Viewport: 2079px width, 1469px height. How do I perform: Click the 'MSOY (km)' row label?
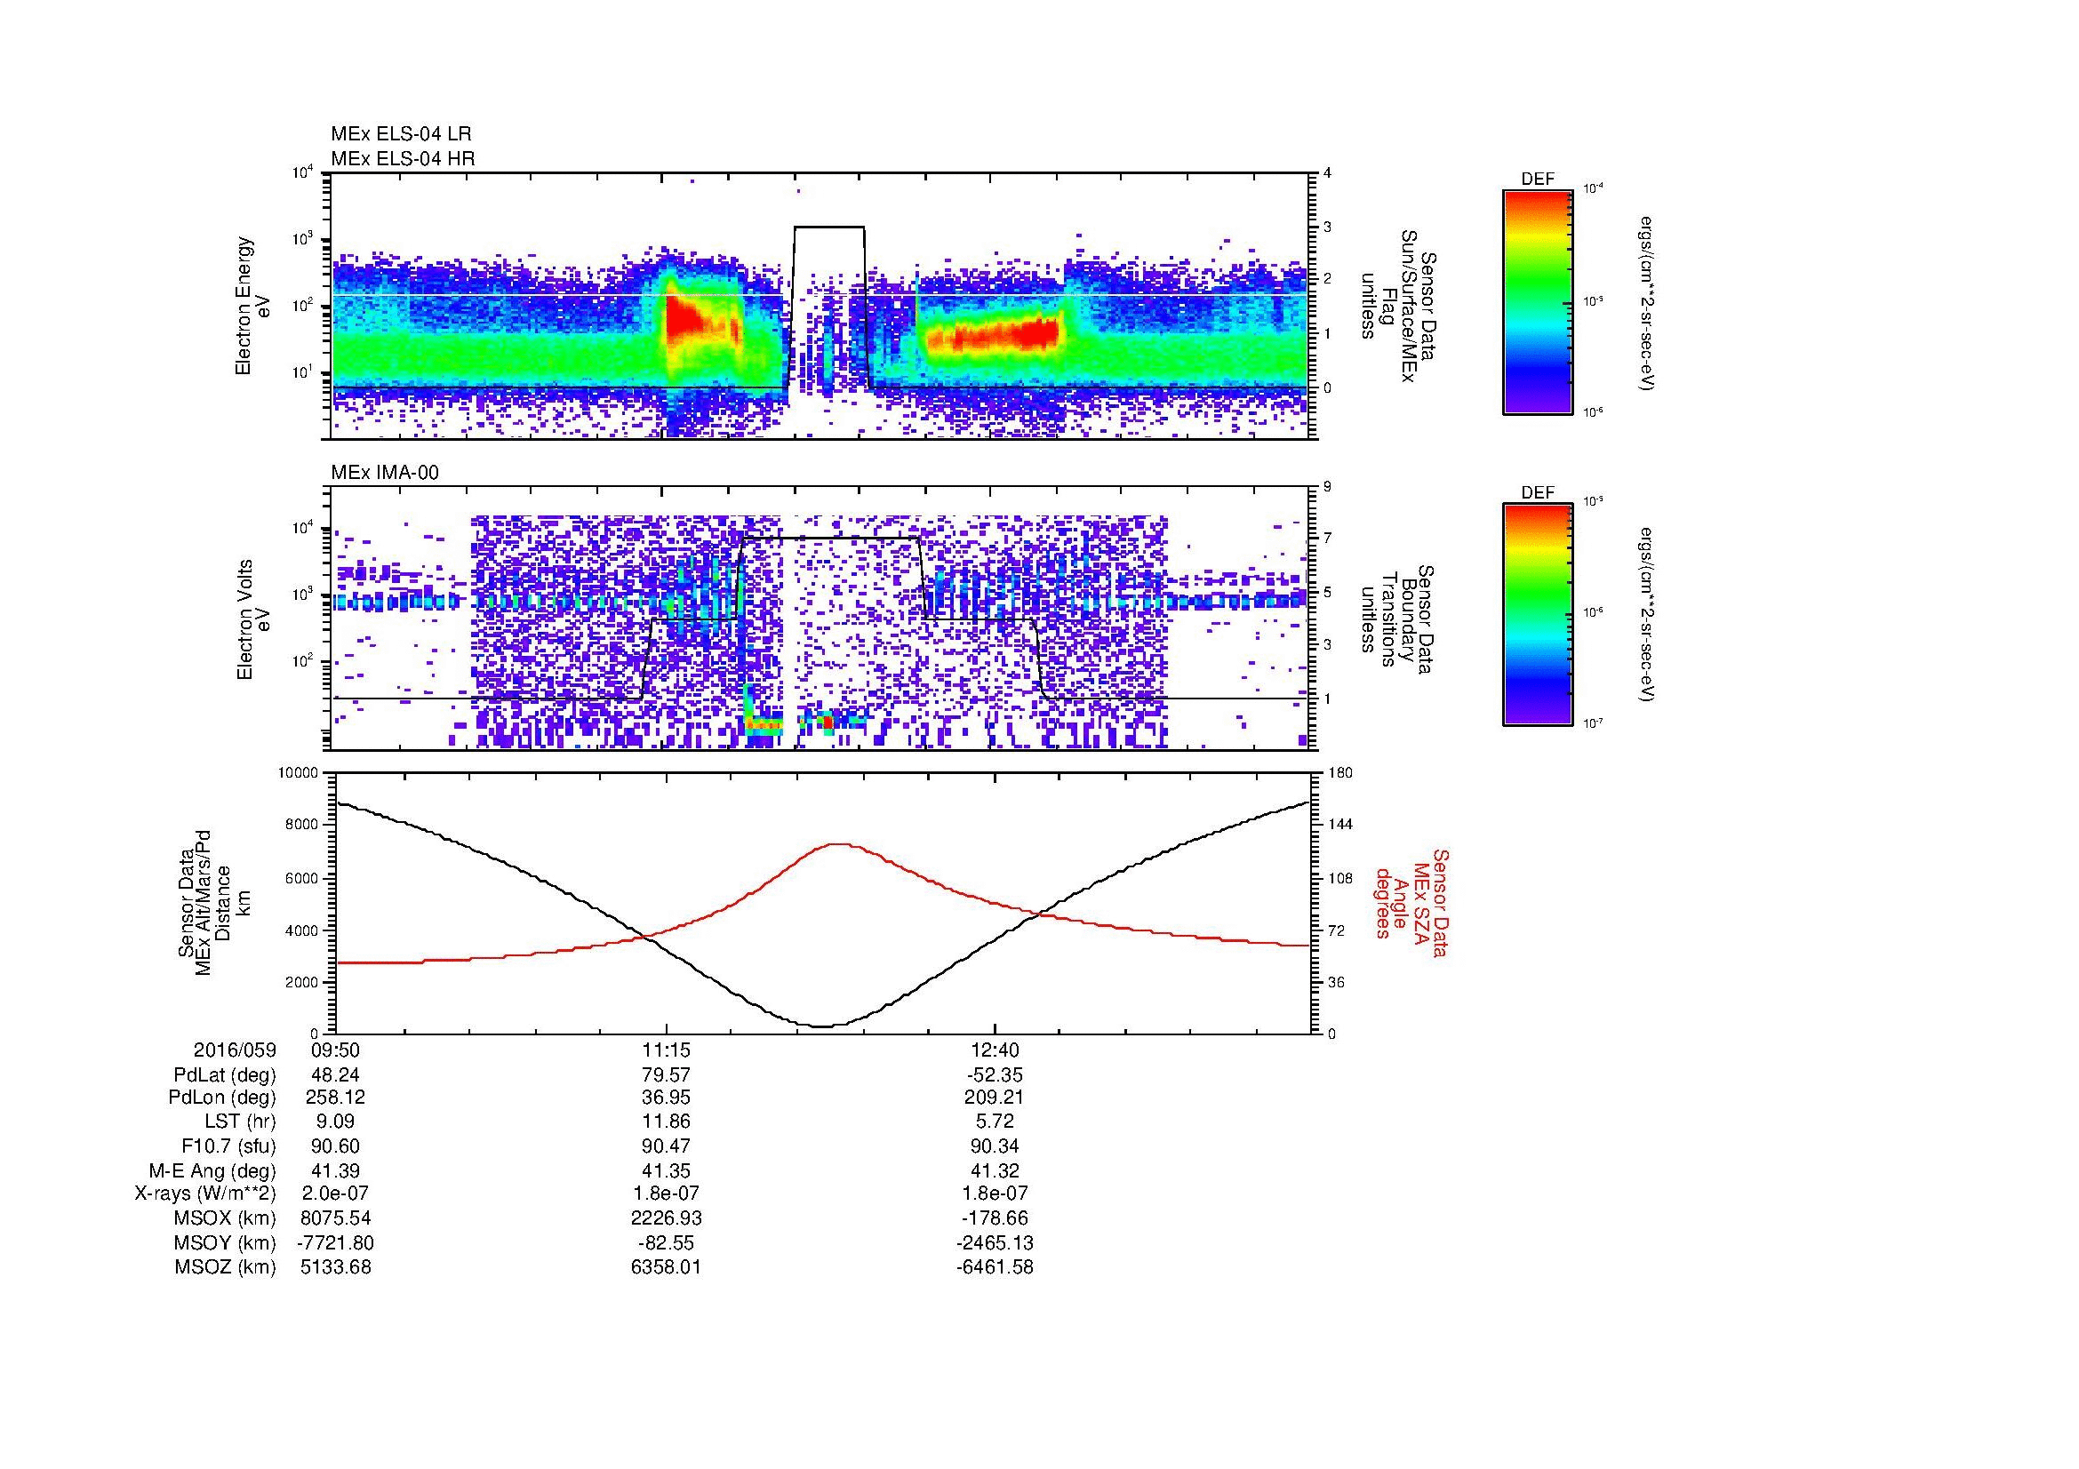coord(226,1242)
